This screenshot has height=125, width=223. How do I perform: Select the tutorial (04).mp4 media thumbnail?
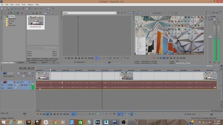pyautogui.click(x=36, y=22)
